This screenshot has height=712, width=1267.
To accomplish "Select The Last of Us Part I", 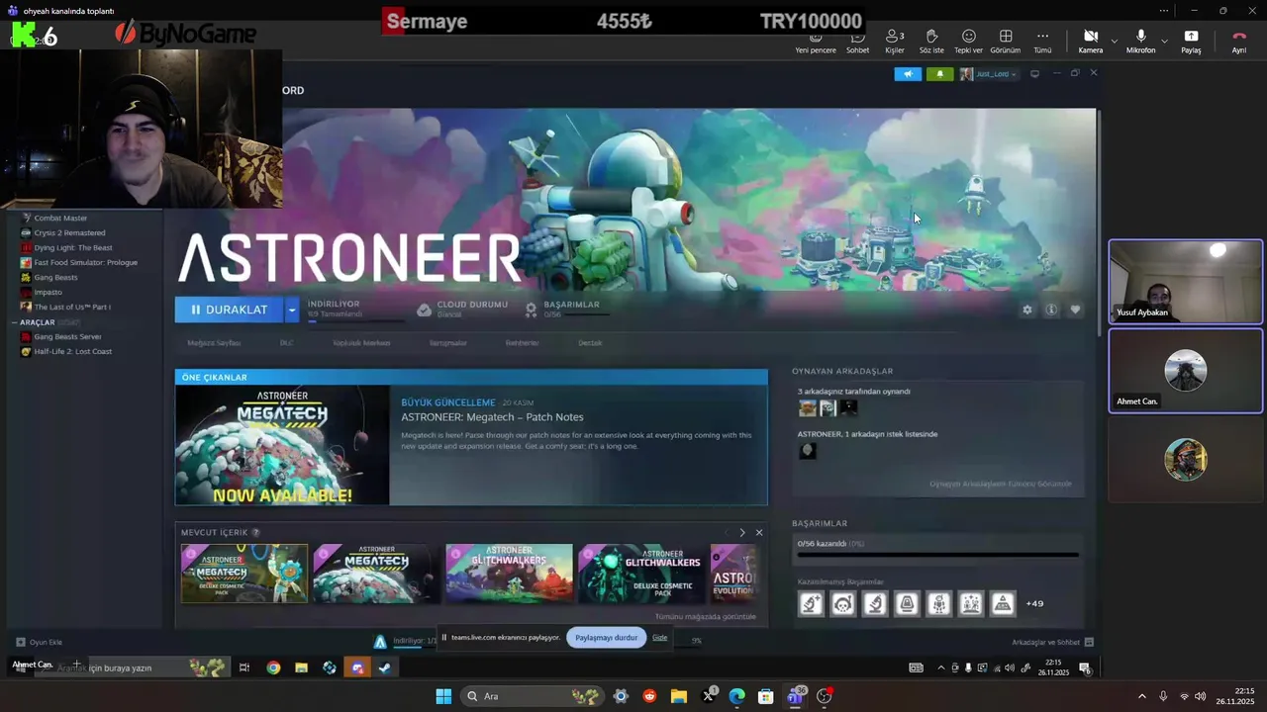I will [72, 307].
